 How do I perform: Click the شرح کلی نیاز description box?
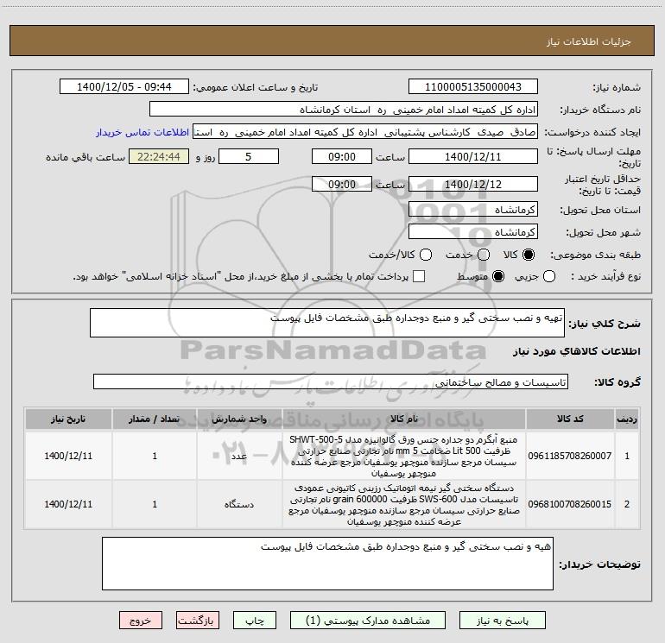tap(327, 323)
